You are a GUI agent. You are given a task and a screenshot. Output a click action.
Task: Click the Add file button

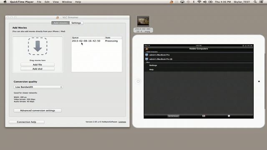(x=38, y=65)
